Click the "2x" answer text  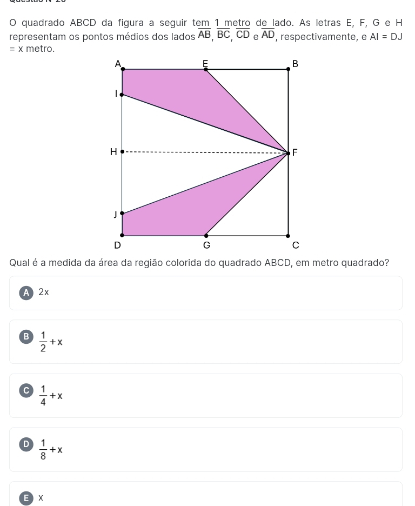click(44, 292)
